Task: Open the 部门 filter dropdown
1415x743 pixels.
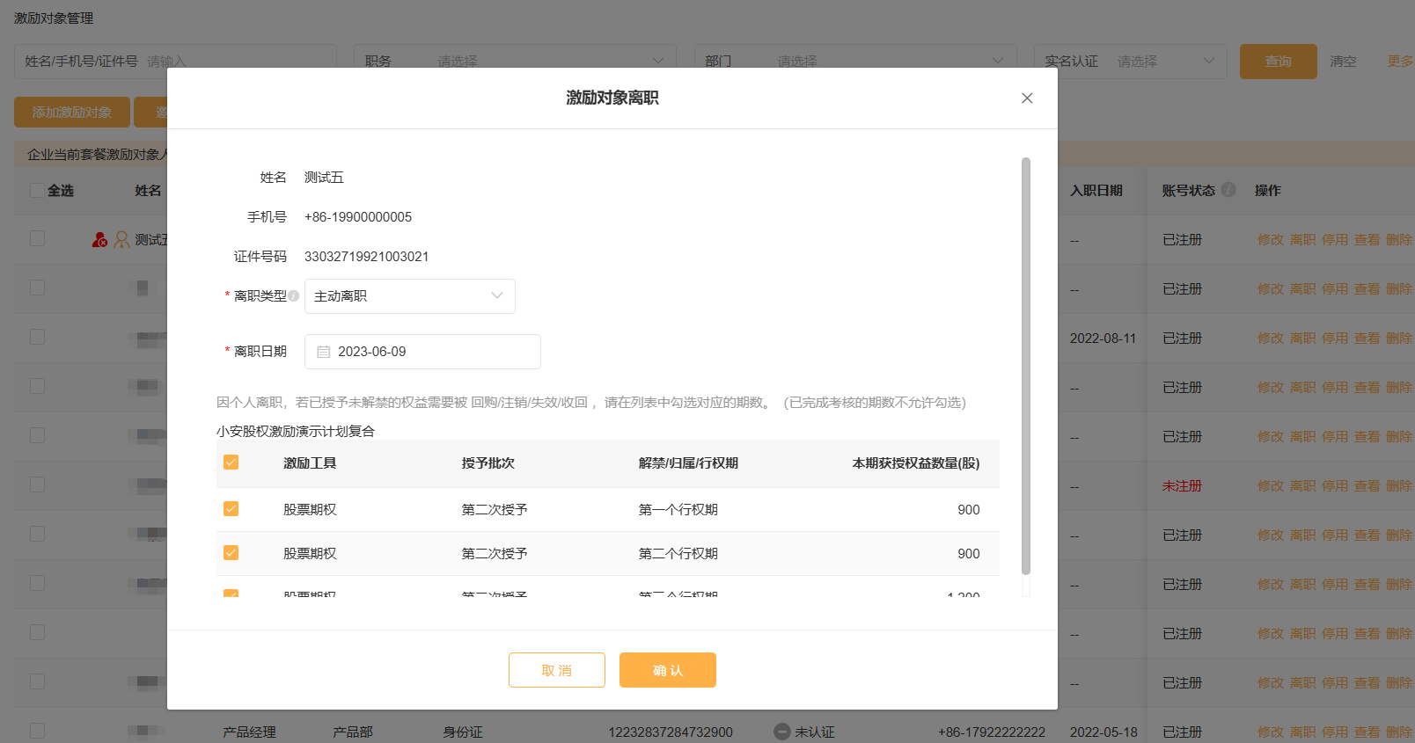Action: pos(855,62)
